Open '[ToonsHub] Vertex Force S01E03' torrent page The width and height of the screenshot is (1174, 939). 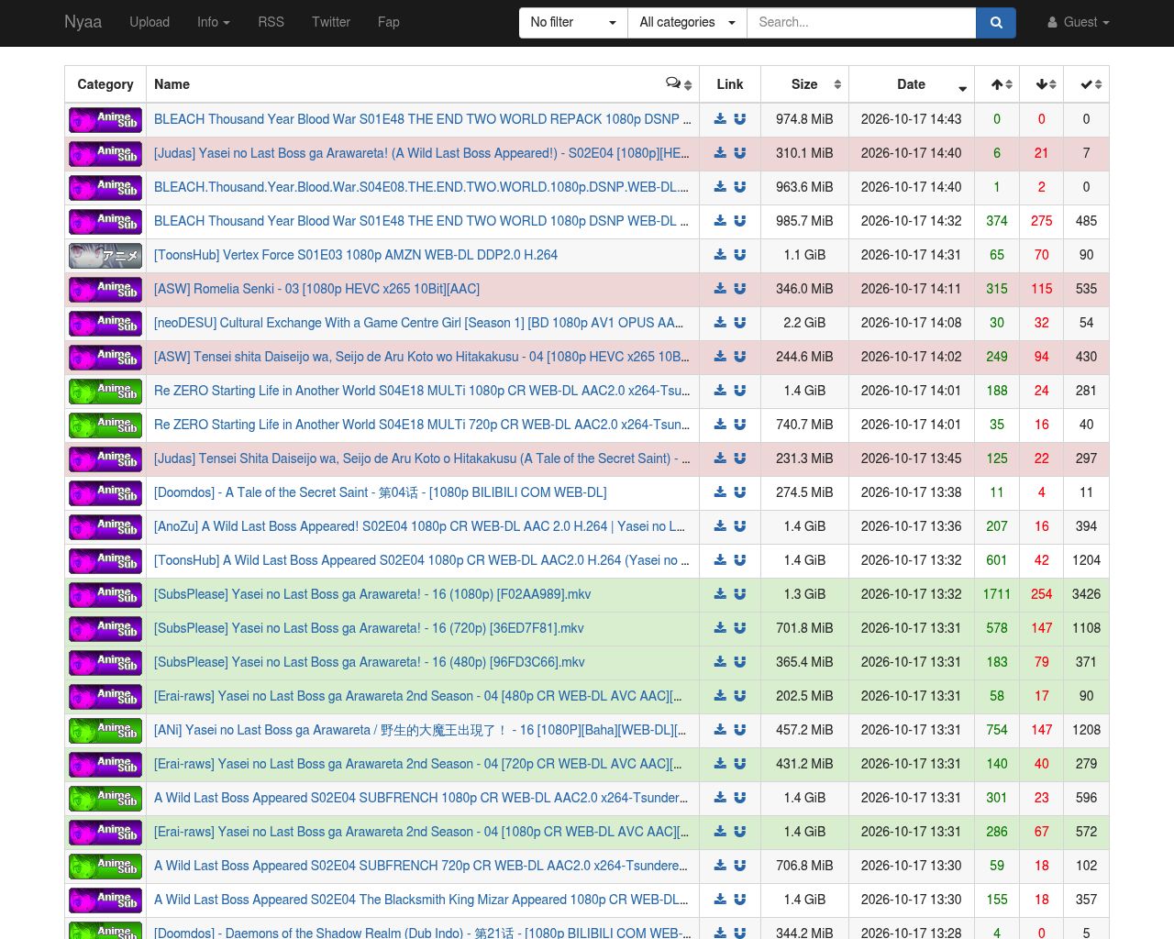pos(356,255)
